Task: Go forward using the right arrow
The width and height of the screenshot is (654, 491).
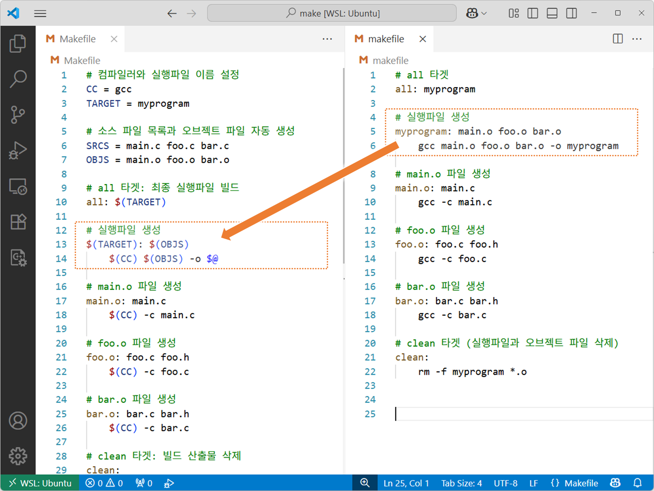Action: pyautogui.click(x=191, y=14)
